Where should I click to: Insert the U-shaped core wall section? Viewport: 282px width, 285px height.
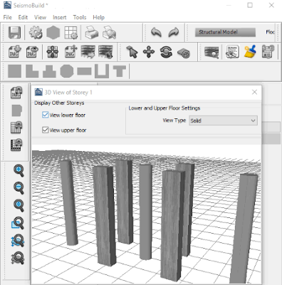[102, 71]
